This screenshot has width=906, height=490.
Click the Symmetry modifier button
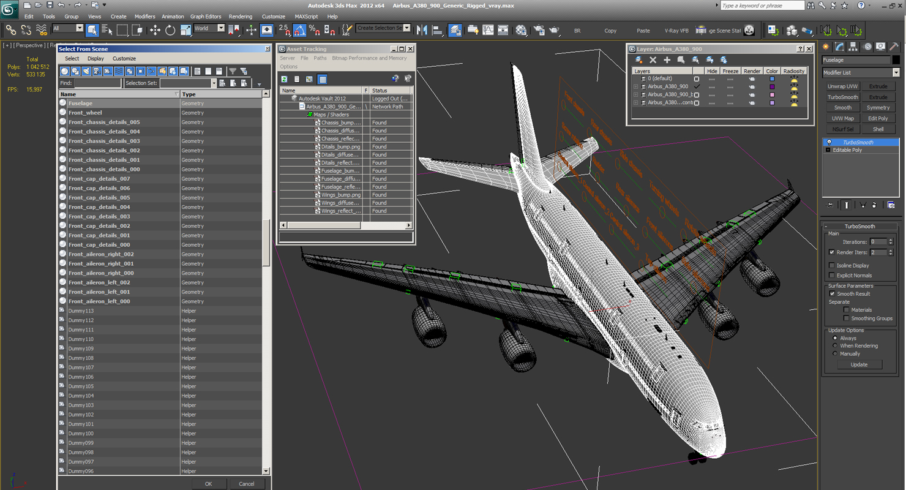point(878,108)
